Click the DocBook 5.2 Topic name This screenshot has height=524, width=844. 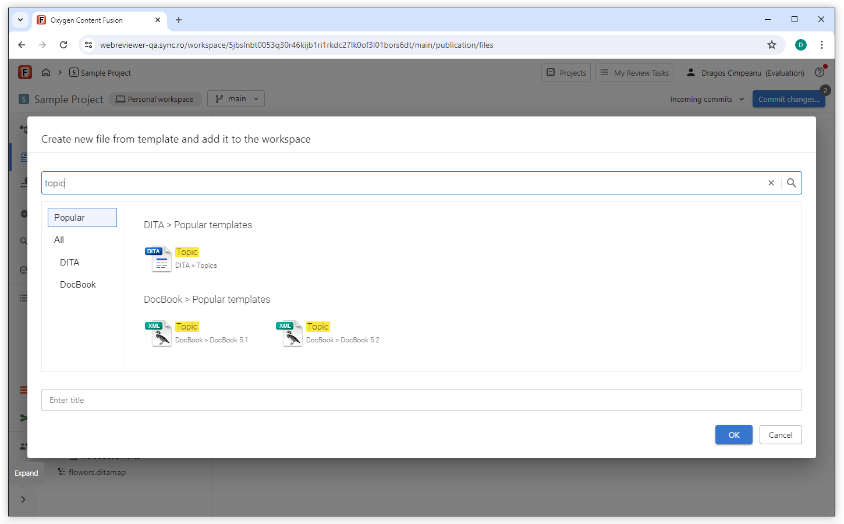(x=318, y=327)
